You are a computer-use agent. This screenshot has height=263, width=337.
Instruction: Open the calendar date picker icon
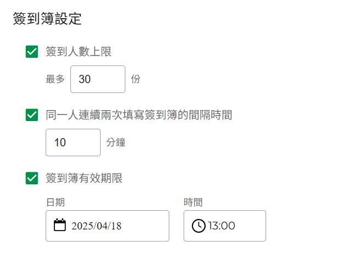pos(60,225)
